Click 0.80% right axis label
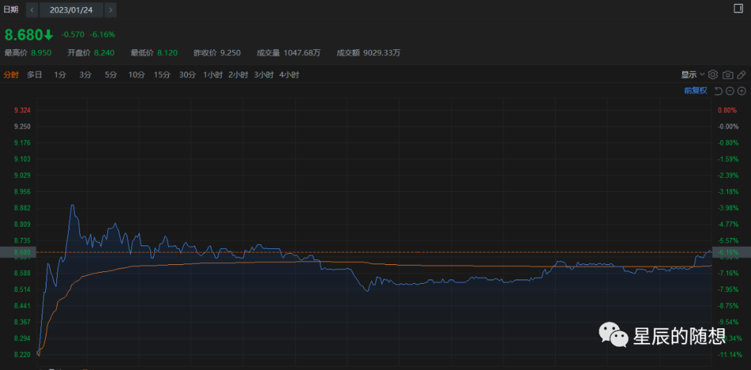751x370 pixels. [727, 110]
